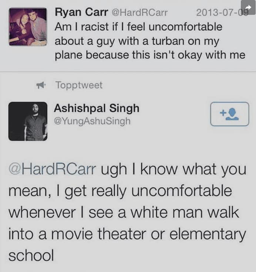Open the @YungAshuSingh handle
256x272 pixels.
coord(92,121)
